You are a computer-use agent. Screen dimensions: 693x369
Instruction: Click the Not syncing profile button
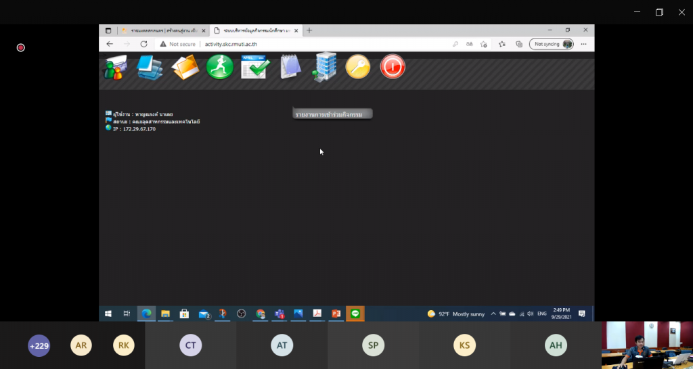[x=552, y=44]
